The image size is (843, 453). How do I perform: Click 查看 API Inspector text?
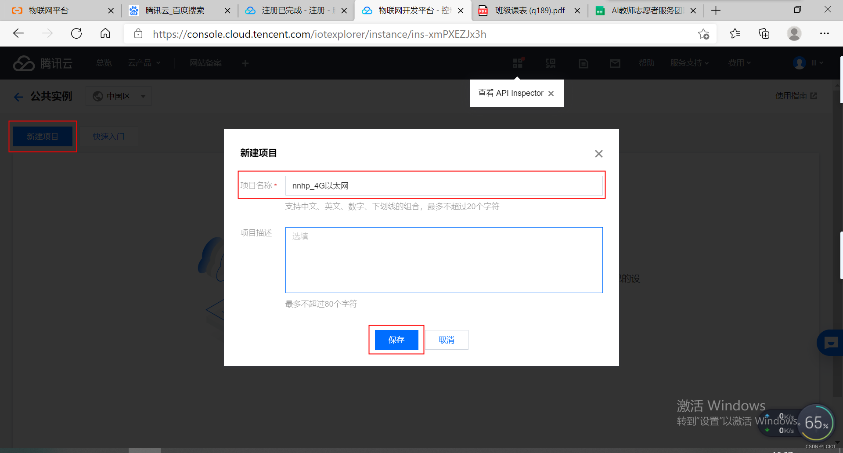click(x=511, y=93)
